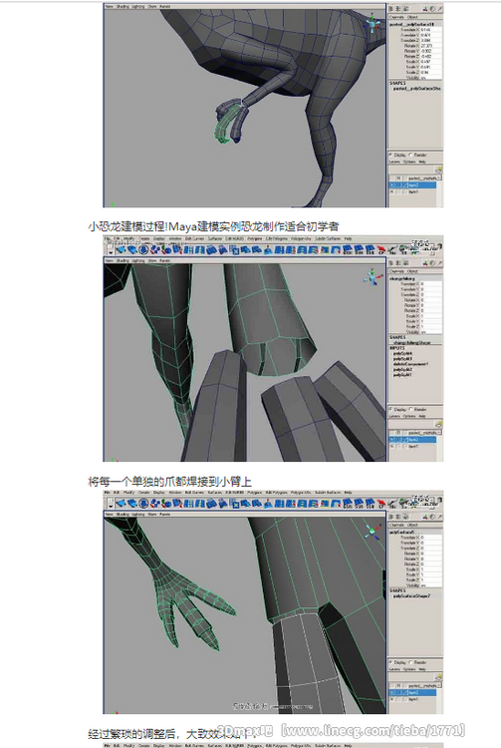The height and width of the screenshot is (748, 501).
Task: Open viewport Panels menu in third screenshot
Action: pyautogui.click(x=165, y=515)
